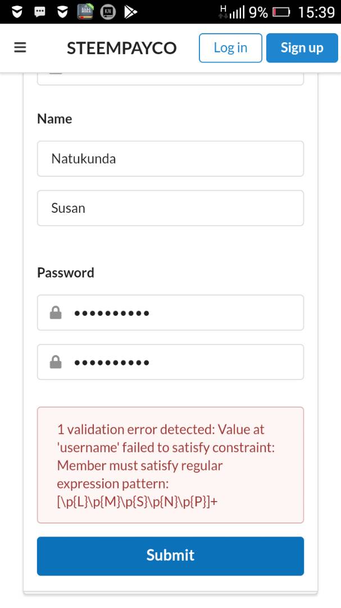341x608 pixels.
Task: Focus the first name field containing Natukunda
Action: click(170, 159)
